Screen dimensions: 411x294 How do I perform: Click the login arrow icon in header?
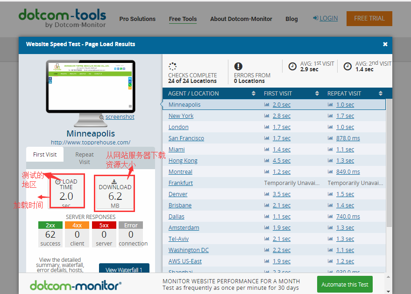pos(316,18)
